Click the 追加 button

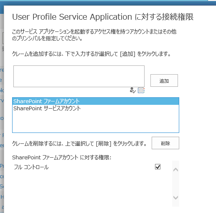coord(164,81)
